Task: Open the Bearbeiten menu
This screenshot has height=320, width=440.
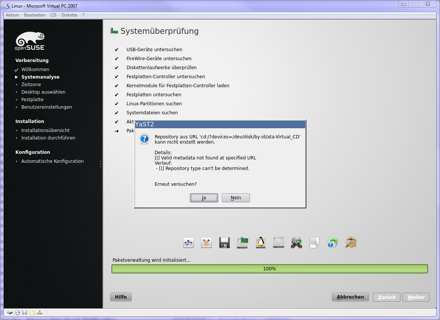Action: tap(35, 15)
